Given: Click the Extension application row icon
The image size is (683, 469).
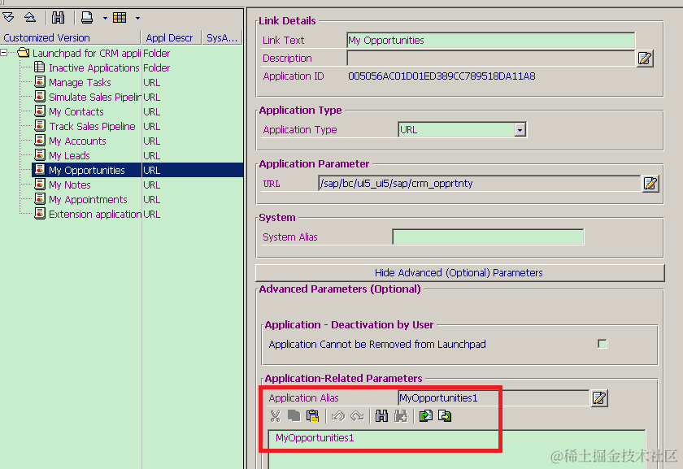Looking at the screenshot, I should [40, 214].
